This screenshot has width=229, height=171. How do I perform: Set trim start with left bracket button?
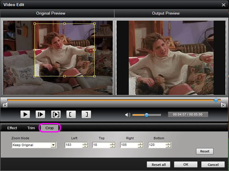pyautogui.click(x=71, y=115)
